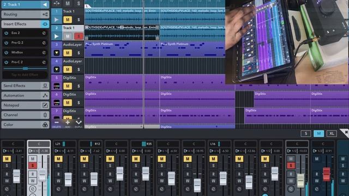Image resolution: width=349 pixels, height=196 pixels.
Task: Open the DigiStix instrument icon on track 6
Action: click(57, 103)
